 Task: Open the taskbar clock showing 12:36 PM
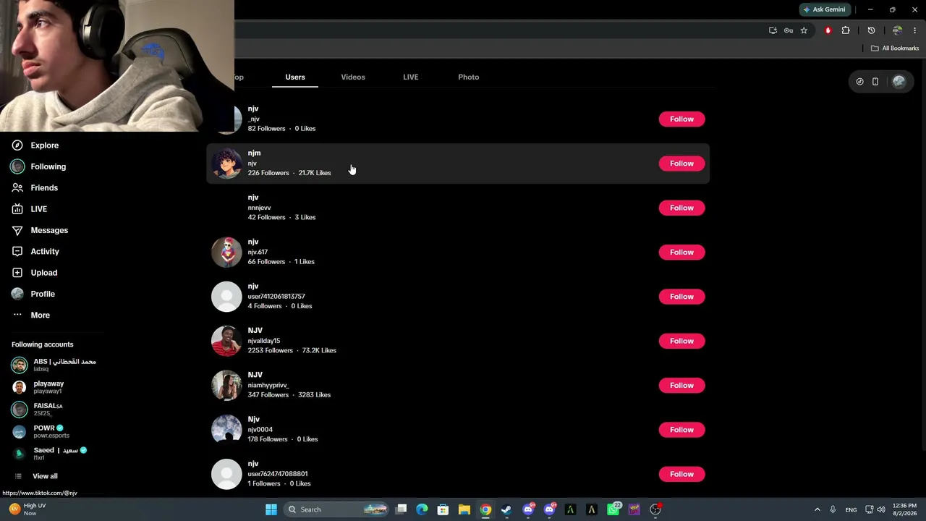point(904,509)
